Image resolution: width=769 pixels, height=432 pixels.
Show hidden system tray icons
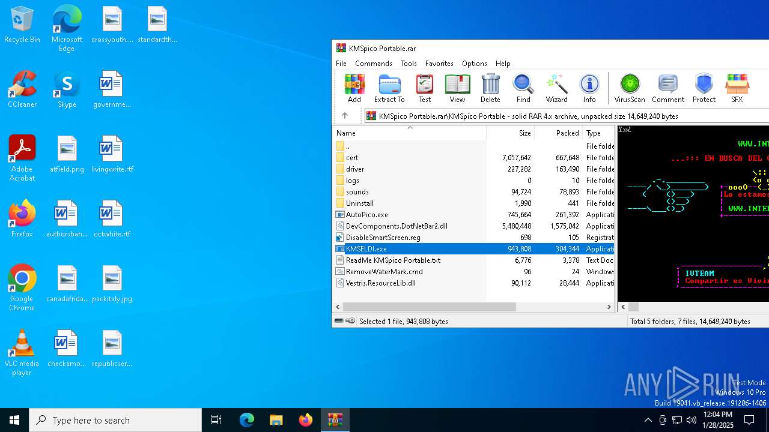point(648,420)
